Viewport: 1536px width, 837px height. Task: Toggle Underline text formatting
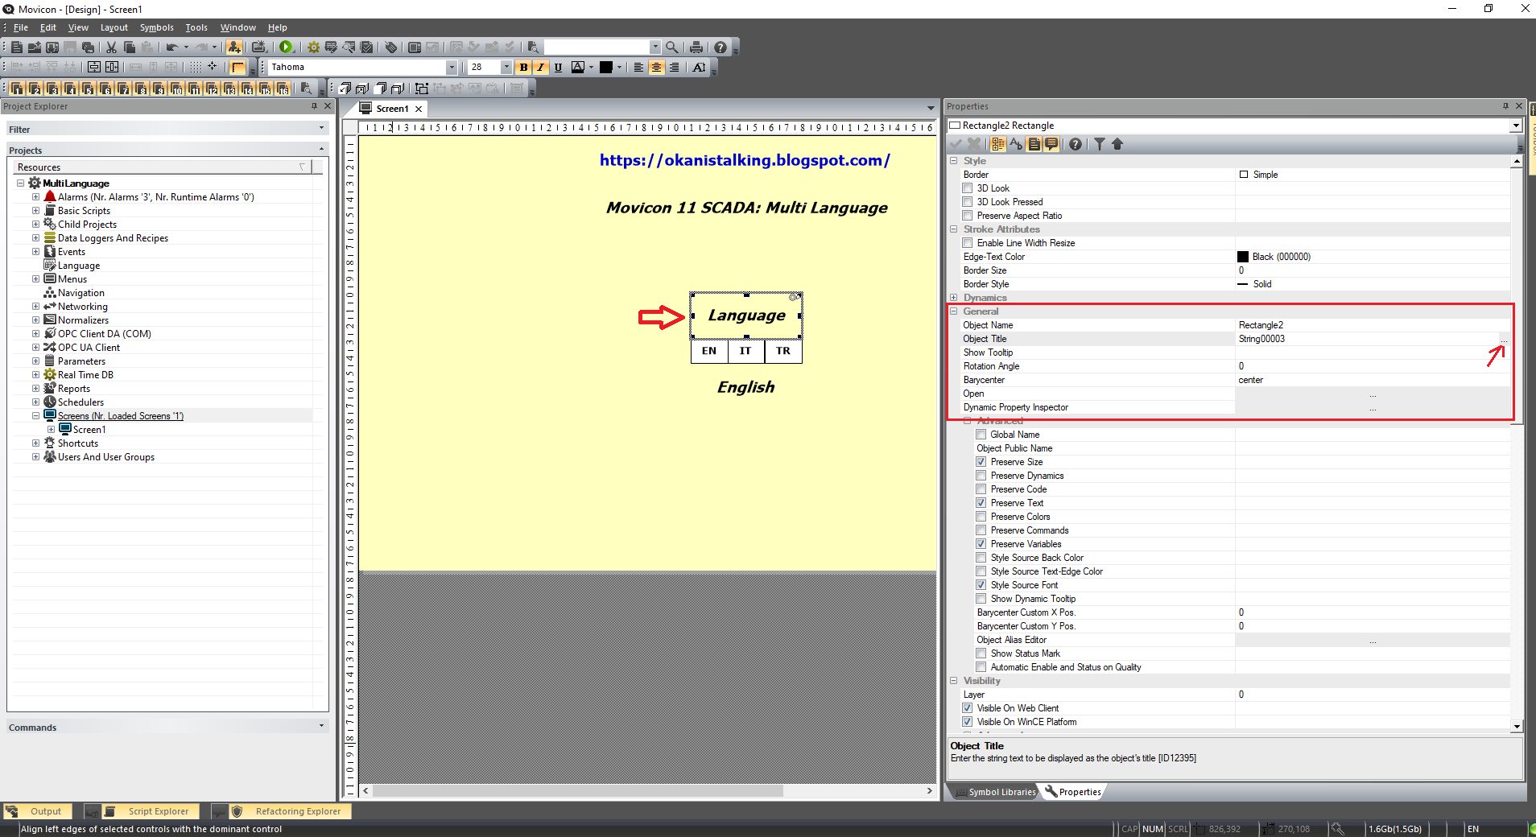pyautogui.click(x=558, y=68)
